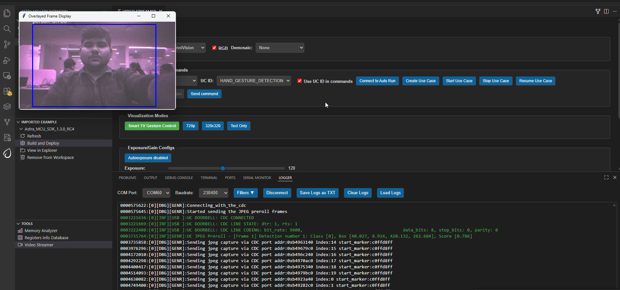Collapse the IMPORTED EXAMPLE section
This screenshot has width=620, height=290.
coord(18,122)
